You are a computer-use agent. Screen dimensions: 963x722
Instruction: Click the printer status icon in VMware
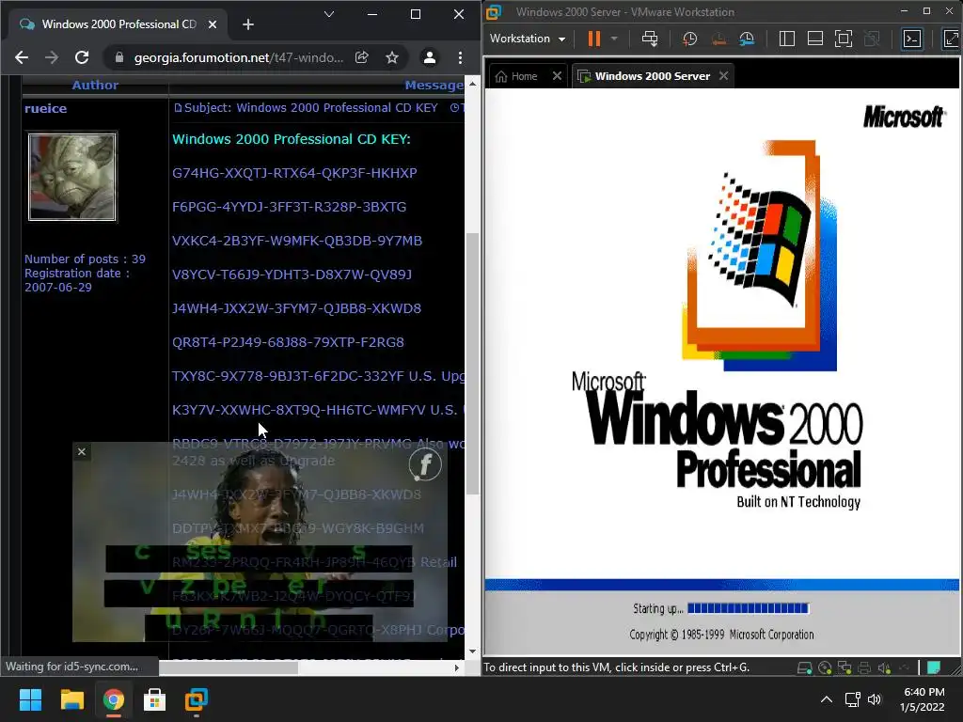click(864, 668)
